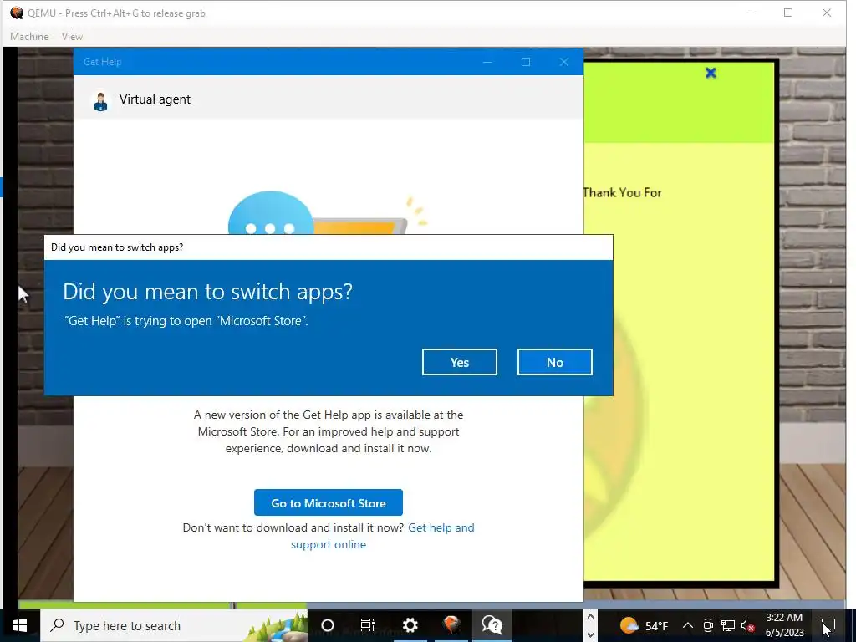Open the clock showing 3:22 AM

point(784,625)
